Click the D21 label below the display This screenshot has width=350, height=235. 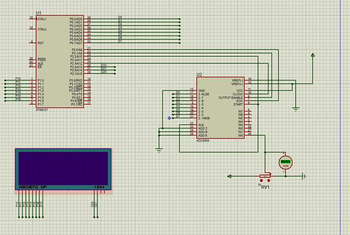coord(95,204)
